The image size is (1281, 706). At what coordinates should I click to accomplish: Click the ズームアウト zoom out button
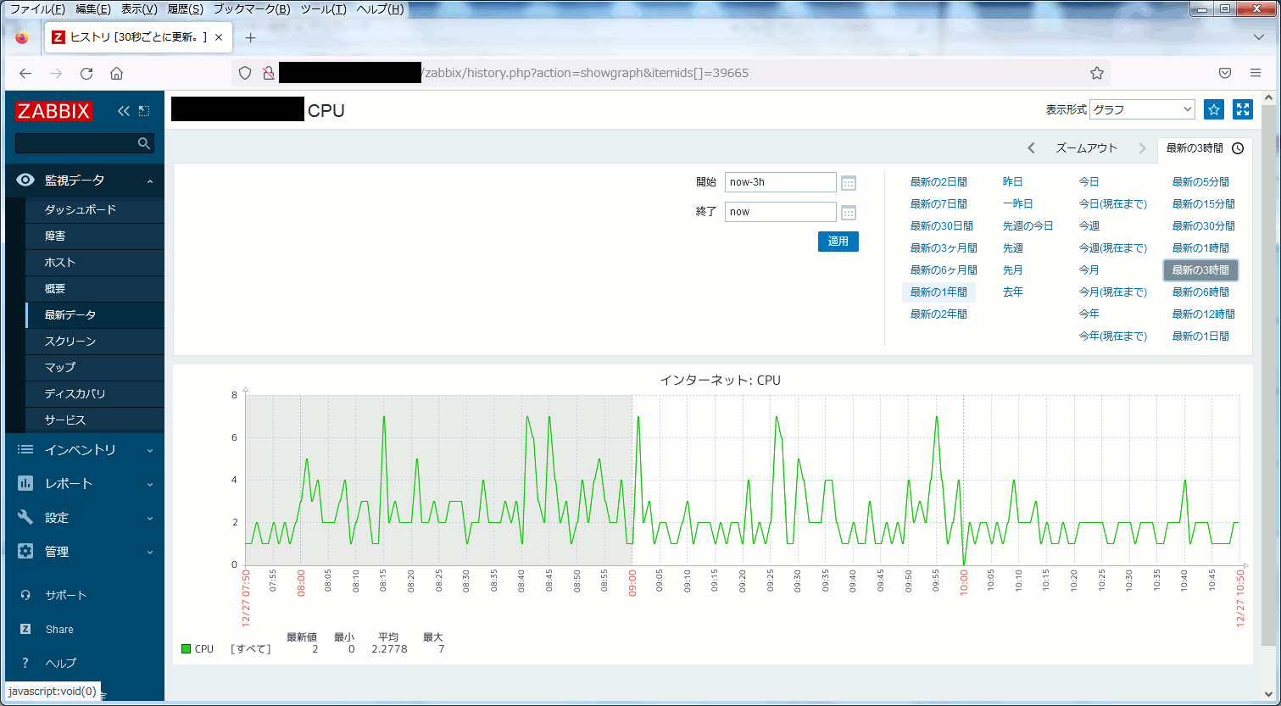coord(1086,148)
